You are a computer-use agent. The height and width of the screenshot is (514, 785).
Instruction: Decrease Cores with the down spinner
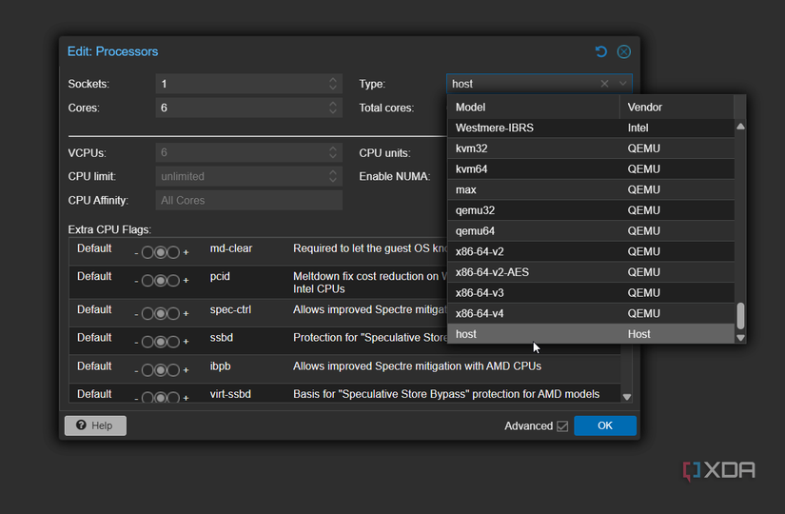(x=333, y=112)
